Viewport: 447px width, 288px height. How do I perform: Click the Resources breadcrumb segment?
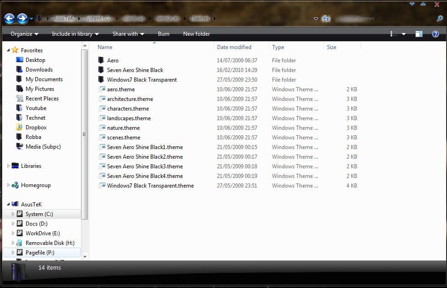[167, 18]
